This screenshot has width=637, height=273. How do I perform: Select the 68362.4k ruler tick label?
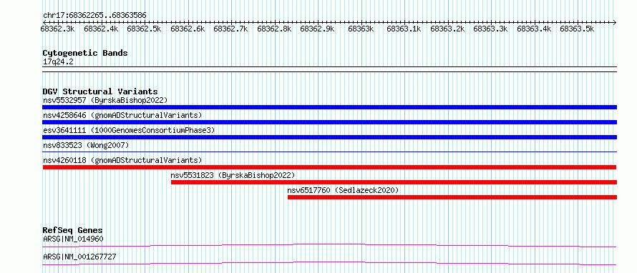(x=101, y=29)
